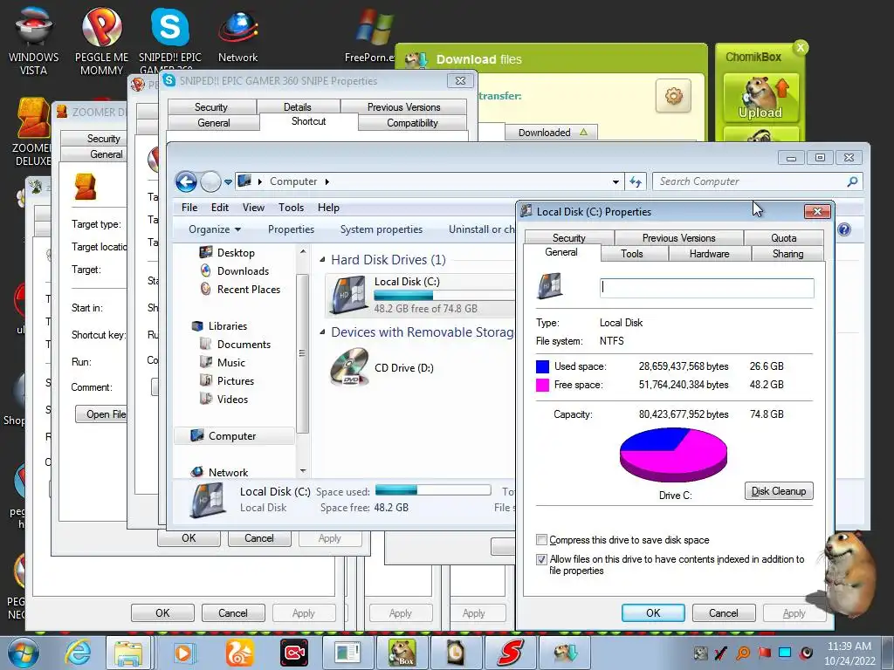Refresh the Computer address bar
The height and width of the screenshot is (670, 894).
(636, 181)
